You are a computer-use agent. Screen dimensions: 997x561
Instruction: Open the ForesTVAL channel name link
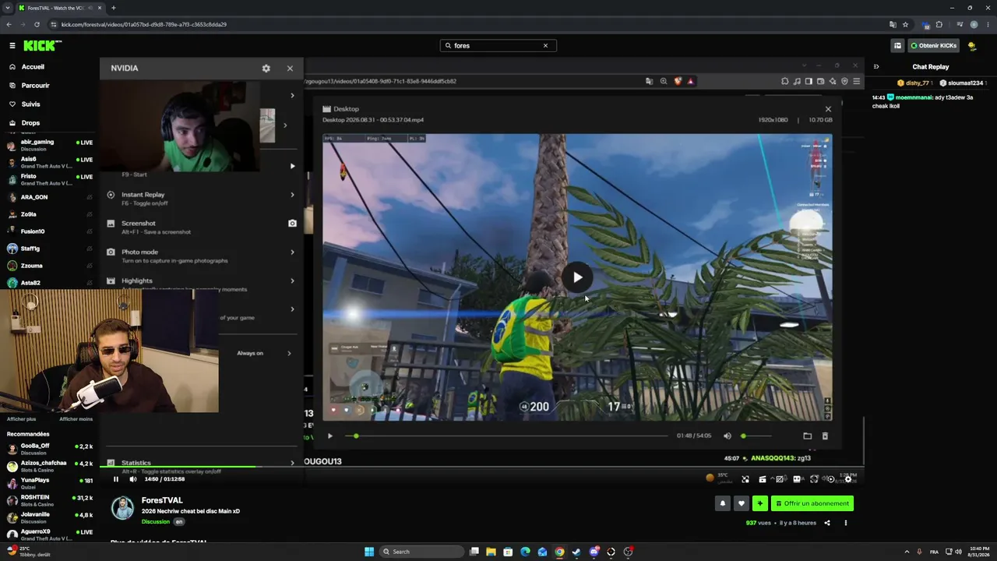pyautogui.click(x=162, y=500)
